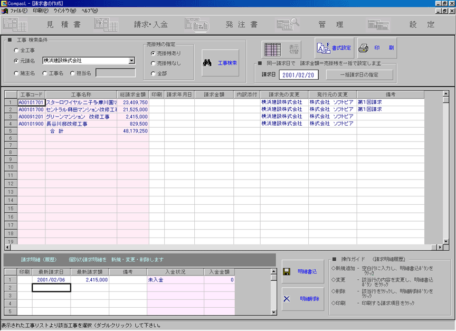Click left arrow of horizontal grid scrollbar

tap(7, 247)
